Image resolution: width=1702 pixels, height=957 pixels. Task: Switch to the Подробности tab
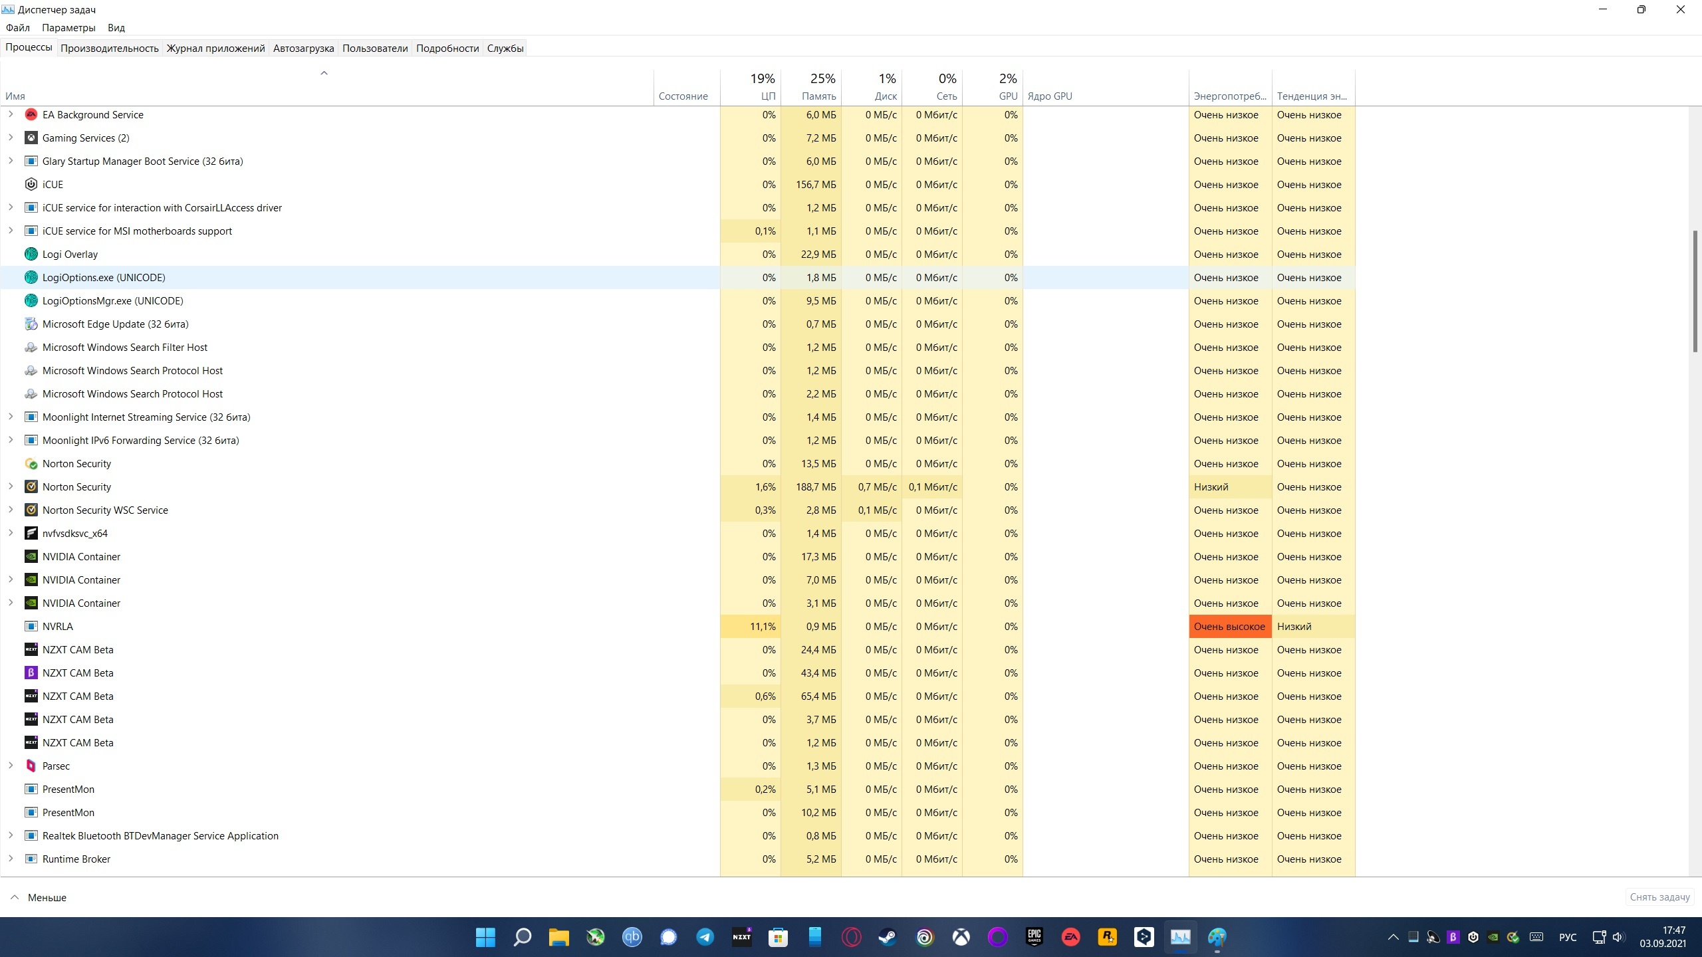447,48
